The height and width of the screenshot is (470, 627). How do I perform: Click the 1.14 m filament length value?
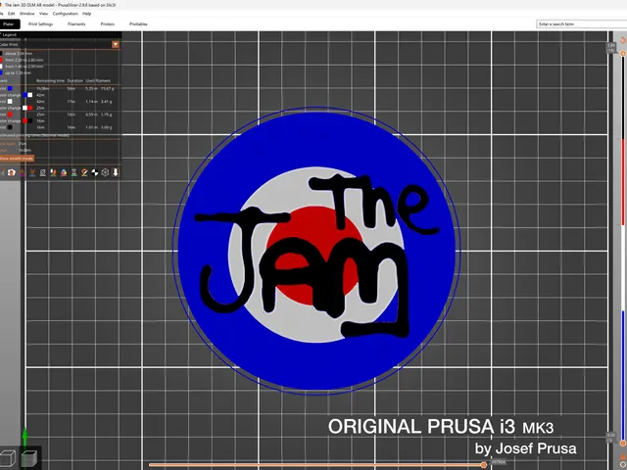(x=91, y=102)
